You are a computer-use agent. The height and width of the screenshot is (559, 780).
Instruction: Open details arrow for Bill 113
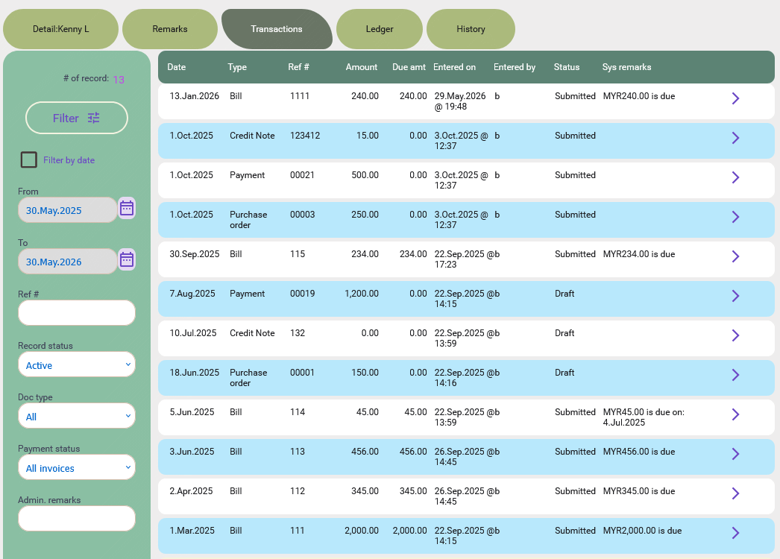[735, 454]
